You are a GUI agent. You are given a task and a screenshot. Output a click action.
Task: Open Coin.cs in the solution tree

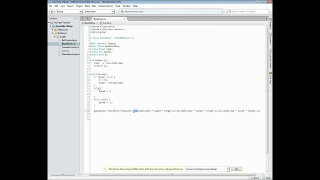pos(65,50)
